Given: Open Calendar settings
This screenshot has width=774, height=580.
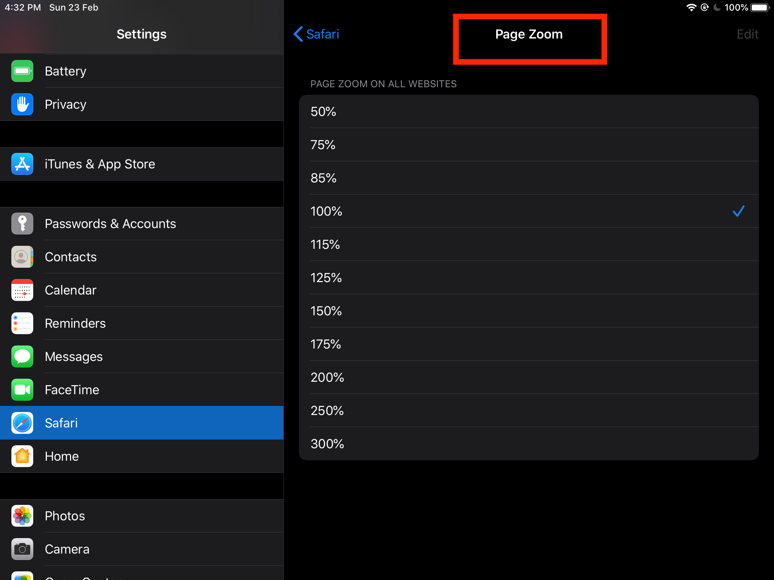Looking at the screenshot, I should click(x=142, y=290).
